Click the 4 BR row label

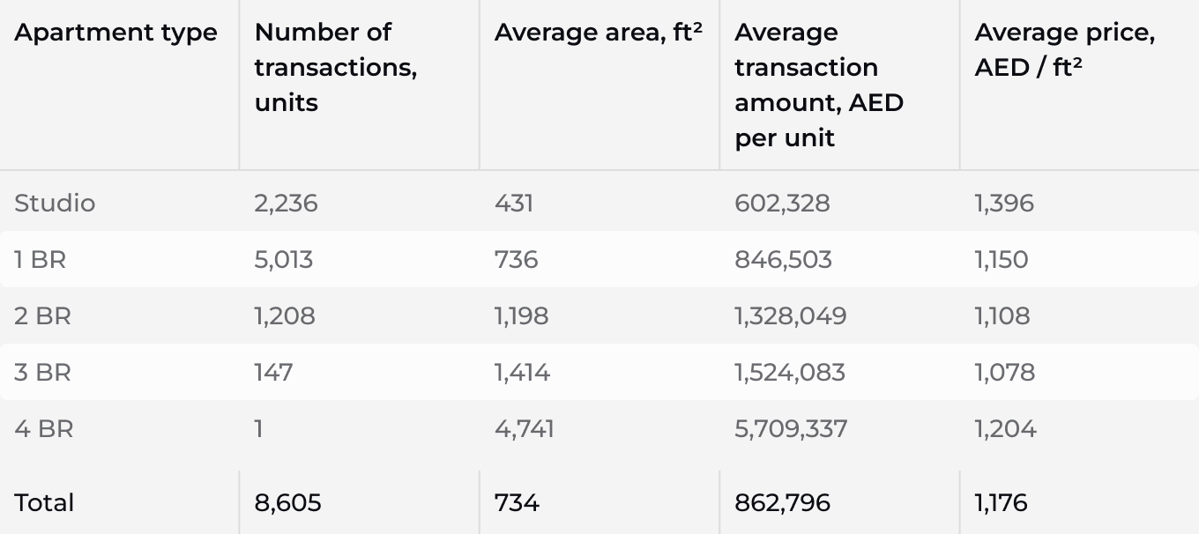[44, 429]
